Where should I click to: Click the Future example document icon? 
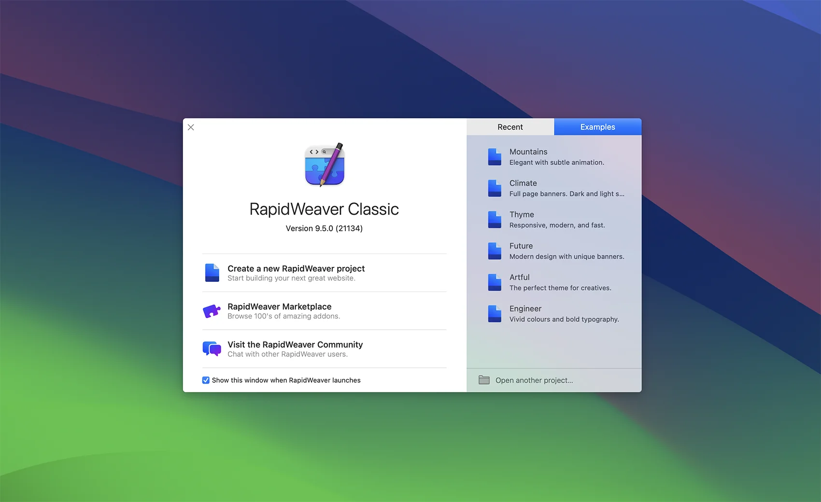pyautogui.click(x=495, y=251)
